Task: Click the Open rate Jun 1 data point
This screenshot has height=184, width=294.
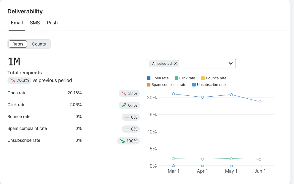Action: pos(260,102)
